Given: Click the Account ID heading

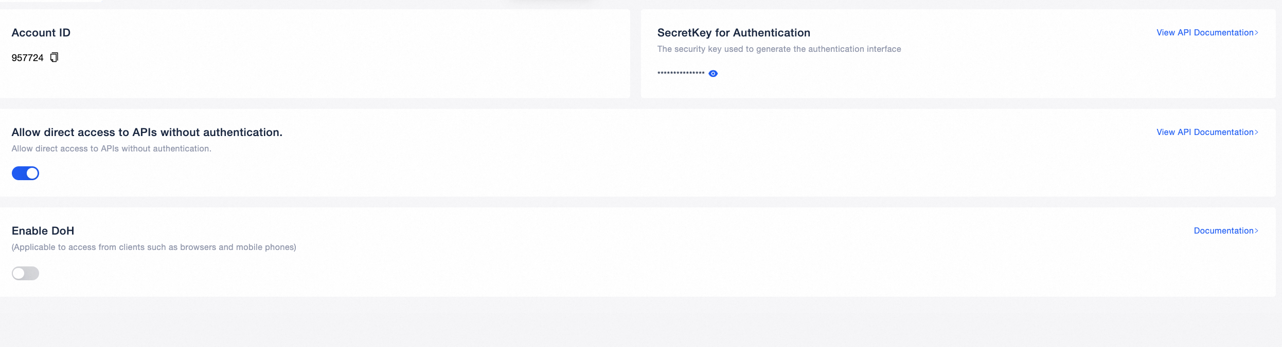Looking at the screenshot, I should coord(41,33).
